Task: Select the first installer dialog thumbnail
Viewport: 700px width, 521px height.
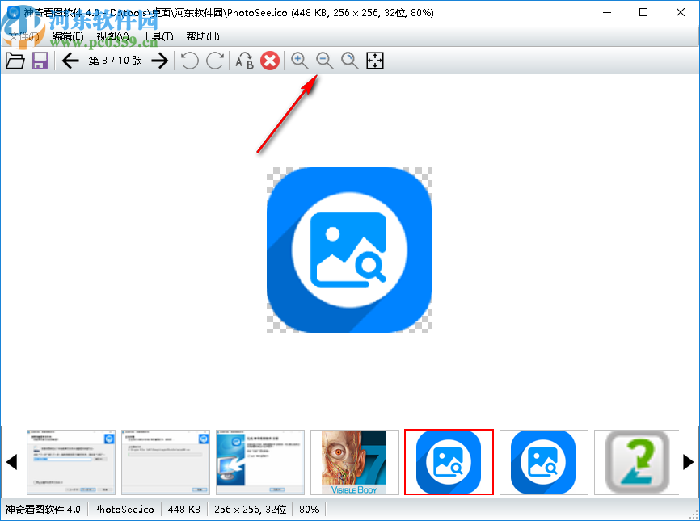Action: coord(71,462)
